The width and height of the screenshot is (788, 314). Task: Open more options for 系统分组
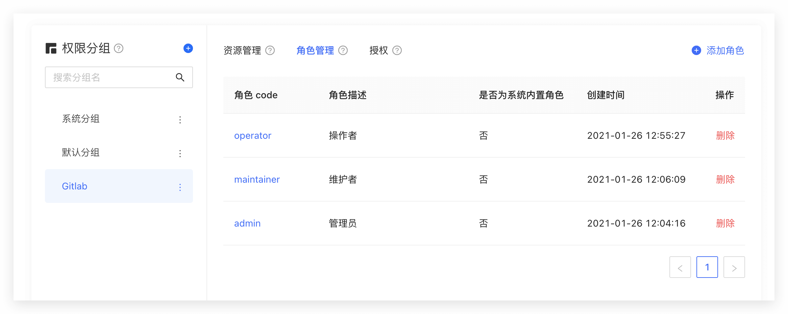pyautogui.click(x=180, y=120)
